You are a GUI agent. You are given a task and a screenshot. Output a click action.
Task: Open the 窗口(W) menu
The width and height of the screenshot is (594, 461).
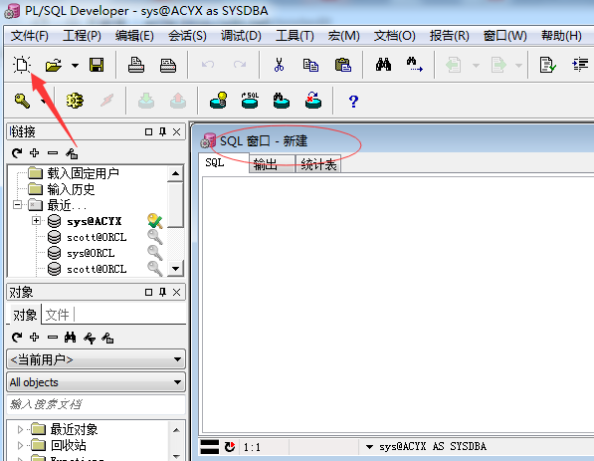pyautogui.click(x=505, y=36)
